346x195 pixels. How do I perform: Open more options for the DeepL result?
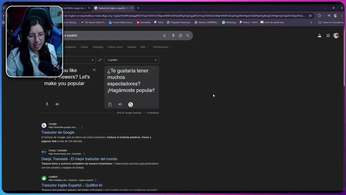(84, 154)
